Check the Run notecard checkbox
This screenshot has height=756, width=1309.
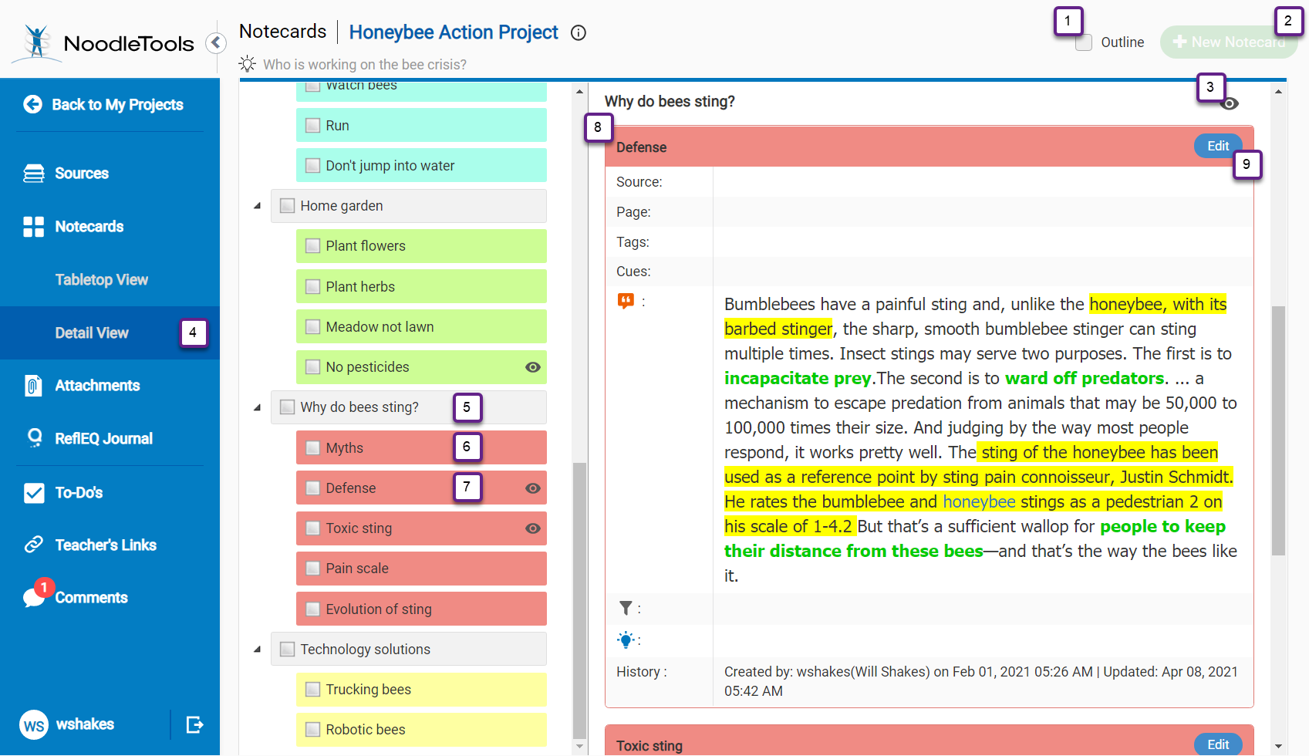click(312, 124)
